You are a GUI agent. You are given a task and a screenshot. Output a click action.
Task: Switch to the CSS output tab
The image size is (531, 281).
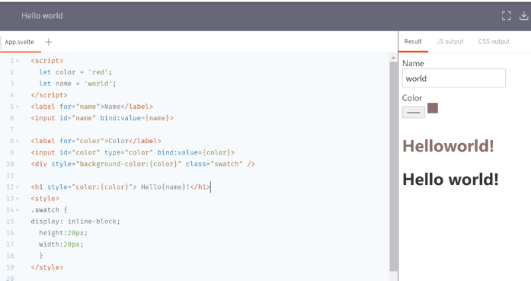tap(494, 42)
